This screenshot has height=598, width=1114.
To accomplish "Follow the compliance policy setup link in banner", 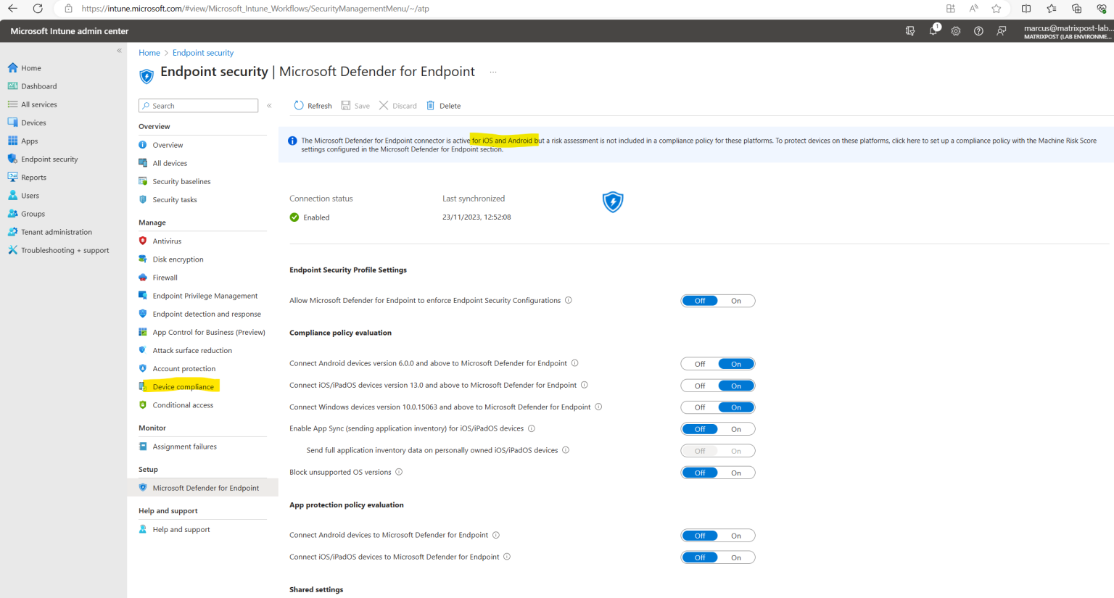I will [x=904, y=140].
